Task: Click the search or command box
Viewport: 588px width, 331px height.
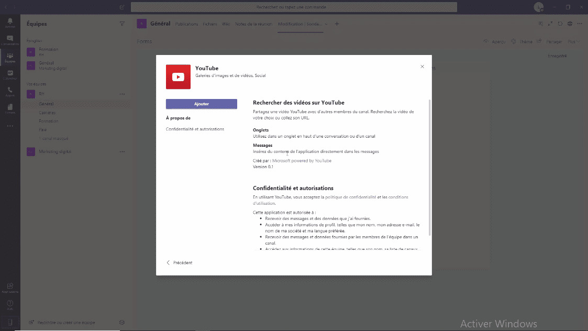Action: coord(294,7)
